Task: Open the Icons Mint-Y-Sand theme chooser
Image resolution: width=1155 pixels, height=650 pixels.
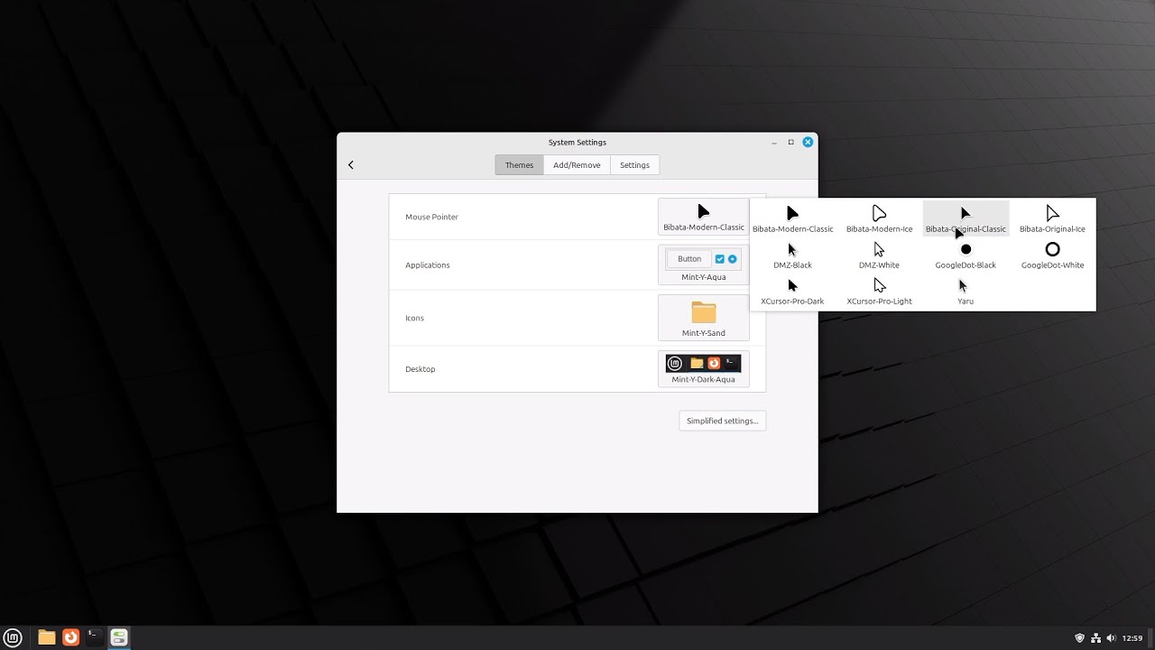Action: click(x=704, y=318)
